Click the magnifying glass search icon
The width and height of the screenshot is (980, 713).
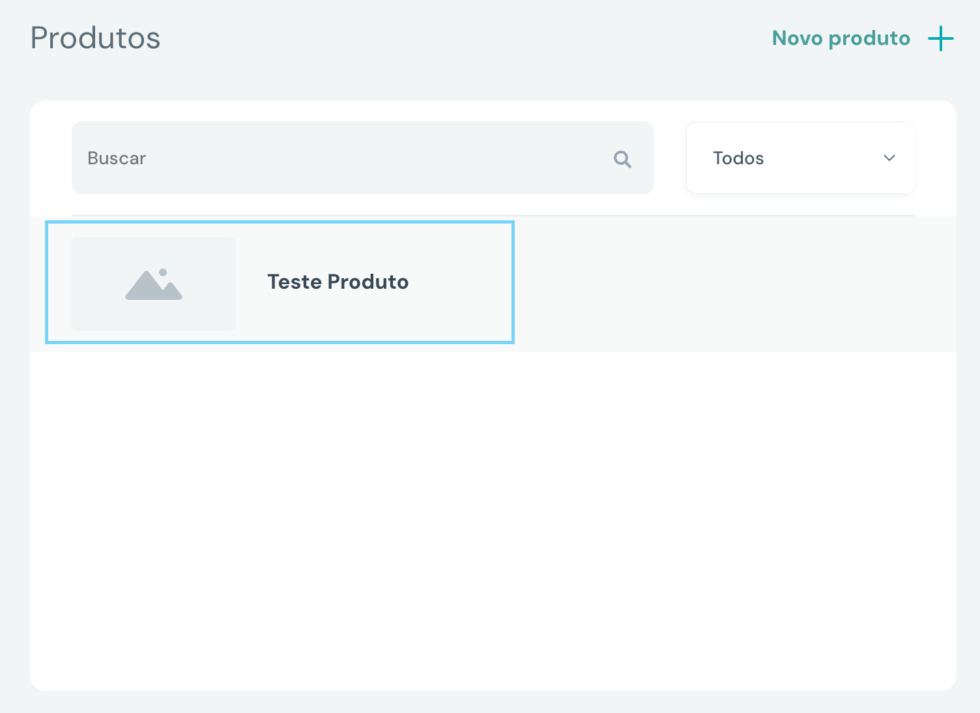(x=622, y=159)
